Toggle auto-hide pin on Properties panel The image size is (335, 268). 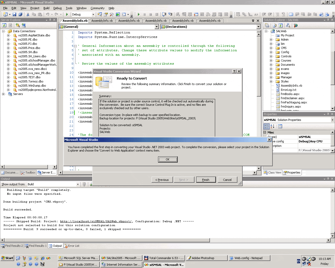[x=328, y=114]
